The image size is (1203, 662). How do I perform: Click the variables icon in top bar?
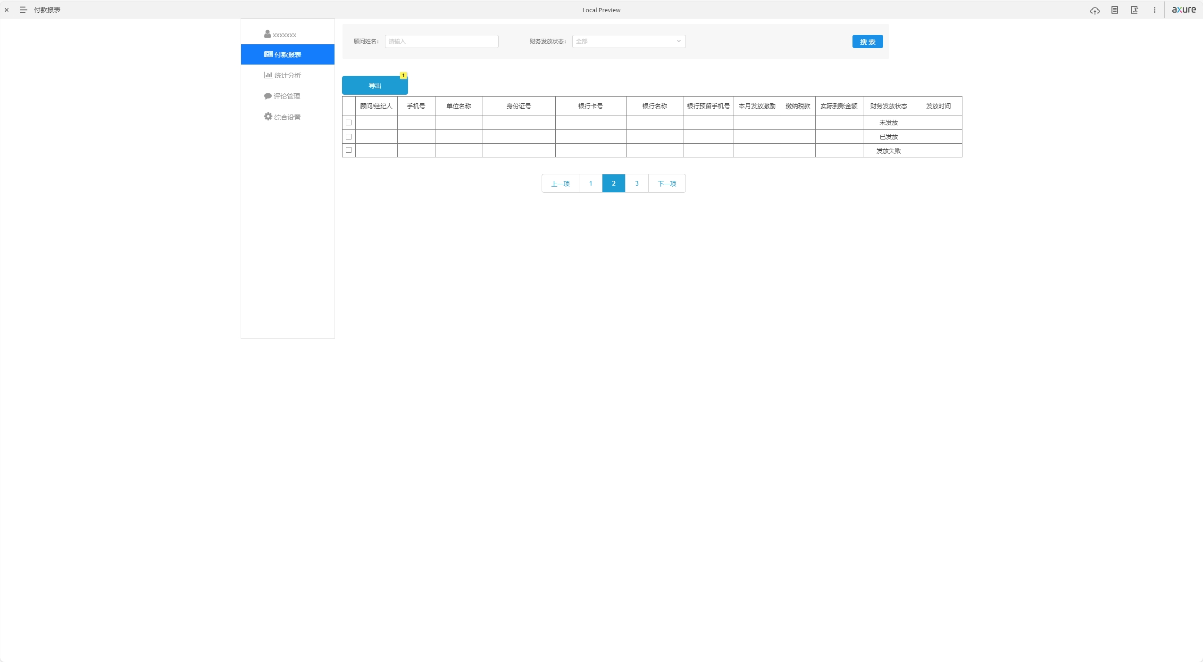coord(1134,10)
